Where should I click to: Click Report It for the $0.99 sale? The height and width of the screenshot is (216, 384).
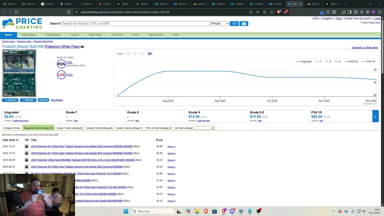point(171,147)
